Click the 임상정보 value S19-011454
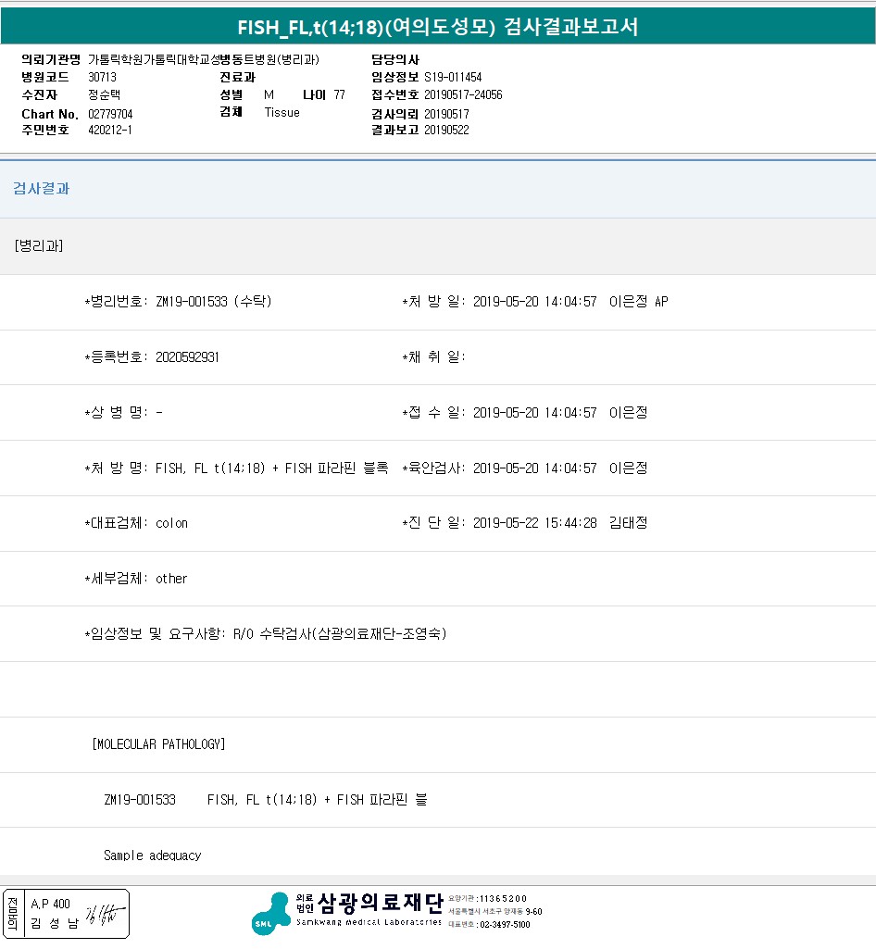This screenshot has width=876, height=949. click(x=453, y=78)
